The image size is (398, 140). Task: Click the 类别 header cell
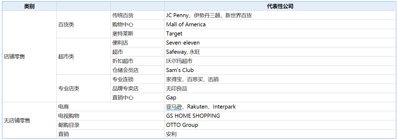click(29, 6)
